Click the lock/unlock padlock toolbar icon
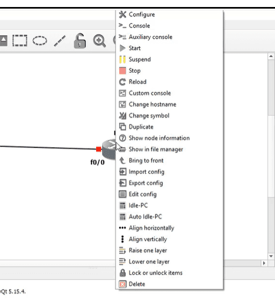Screen dimensions: 275x300 click(x=80, y=41)
